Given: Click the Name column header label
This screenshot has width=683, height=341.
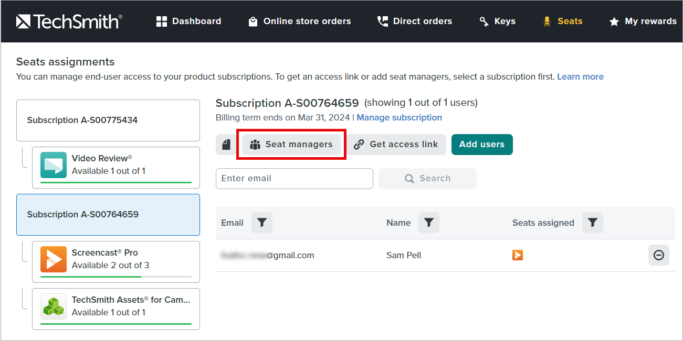Looking at the screenshot, I should point(398,223).
